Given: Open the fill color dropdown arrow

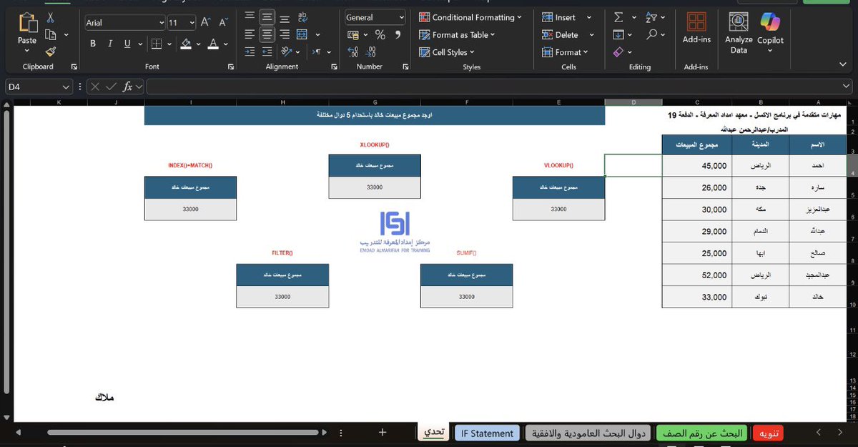Looking at the screenshot, I should (x=197, y=44).
